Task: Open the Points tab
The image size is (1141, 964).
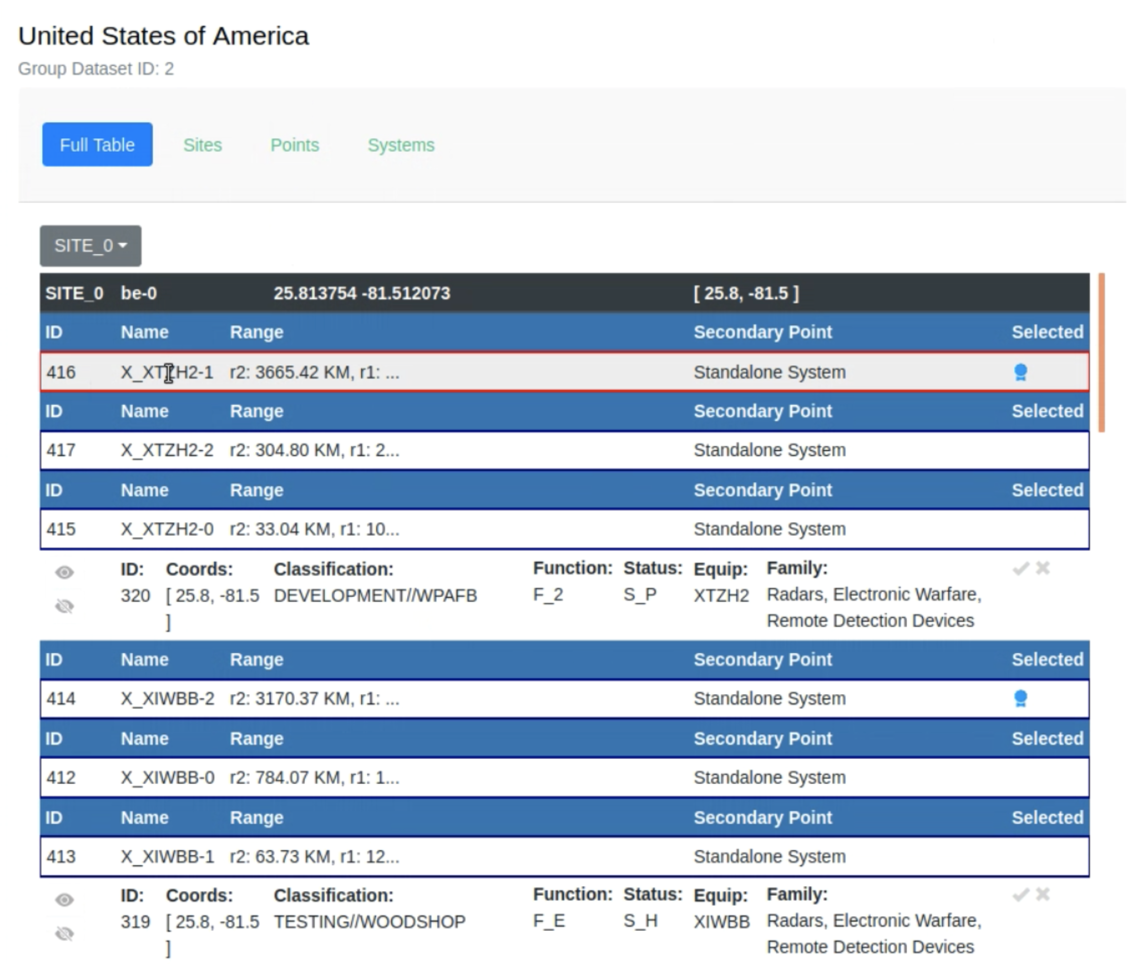Action: coord(294,145)
